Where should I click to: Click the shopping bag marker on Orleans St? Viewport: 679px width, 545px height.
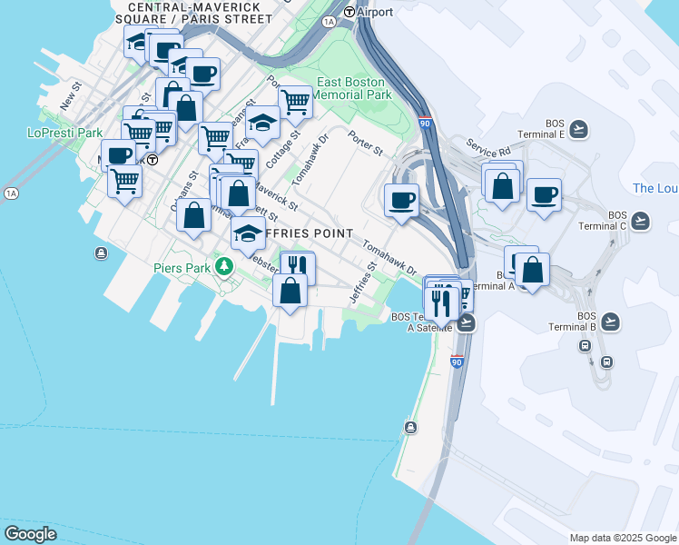(x=193, y=216)
